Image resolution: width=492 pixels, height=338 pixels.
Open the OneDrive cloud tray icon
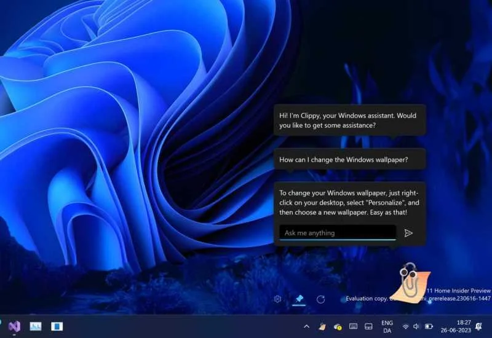point(337,326)
